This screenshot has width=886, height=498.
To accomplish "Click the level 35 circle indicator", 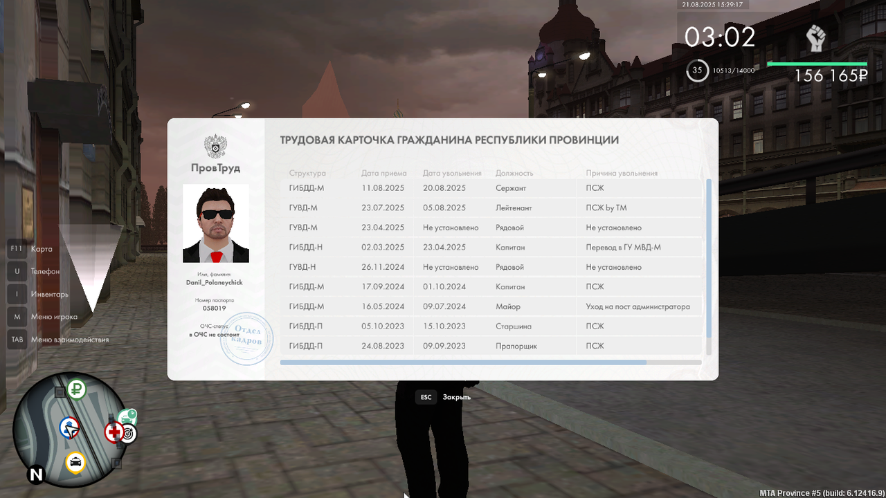I will [697, 70].
